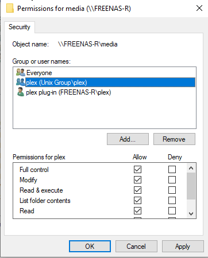Select the Security tab
Screen dimensions: 208x258
[x=20, y=27]
